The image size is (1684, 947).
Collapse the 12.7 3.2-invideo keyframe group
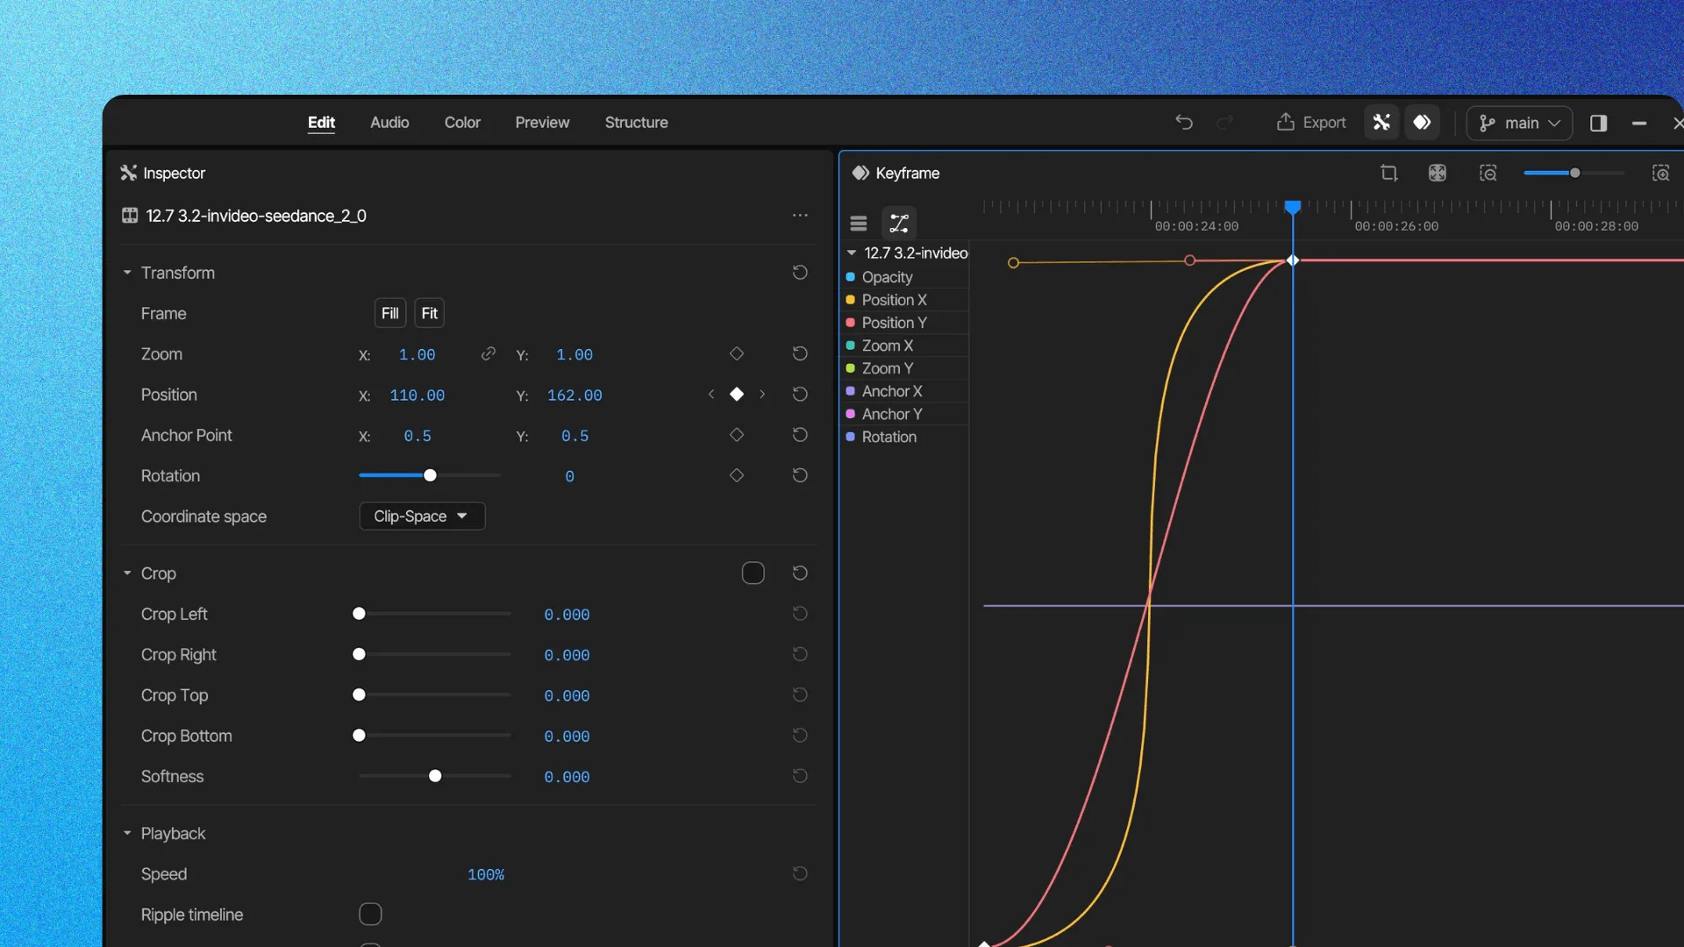click(x=851, y=253)
